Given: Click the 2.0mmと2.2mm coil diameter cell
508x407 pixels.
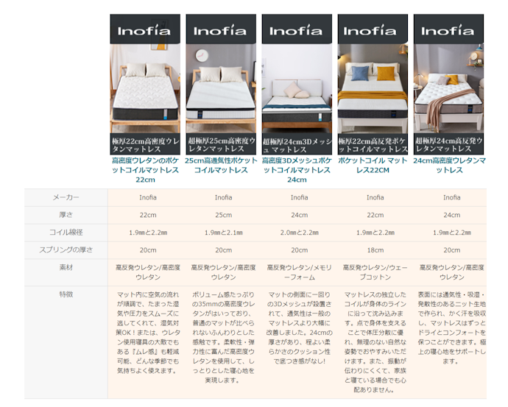Looking at the screenshot, I should (x=299, y=233).
